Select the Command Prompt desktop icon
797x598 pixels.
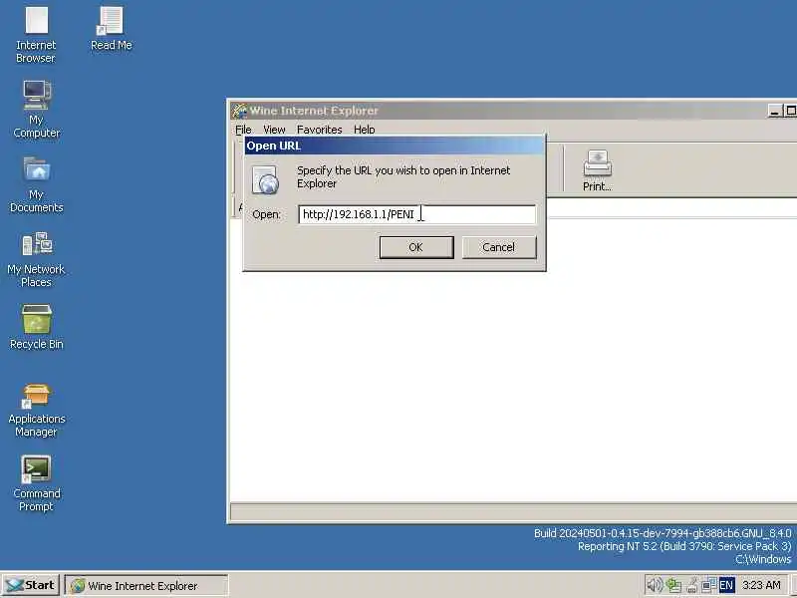click(x=37, y=483)
